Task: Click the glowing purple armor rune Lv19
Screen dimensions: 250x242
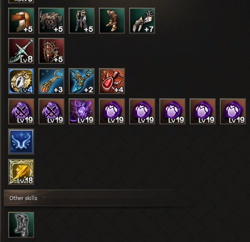Action: coord(82,111)
